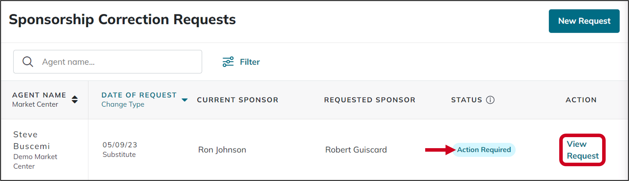
Task: Select the Requested Sponsor header label
Action: (370, 100)
